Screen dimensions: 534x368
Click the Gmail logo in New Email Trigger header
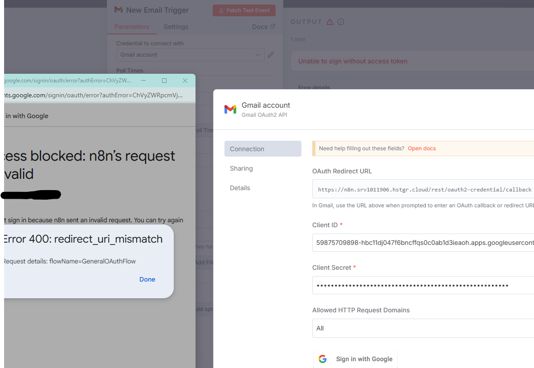click(x=119, y=10)
